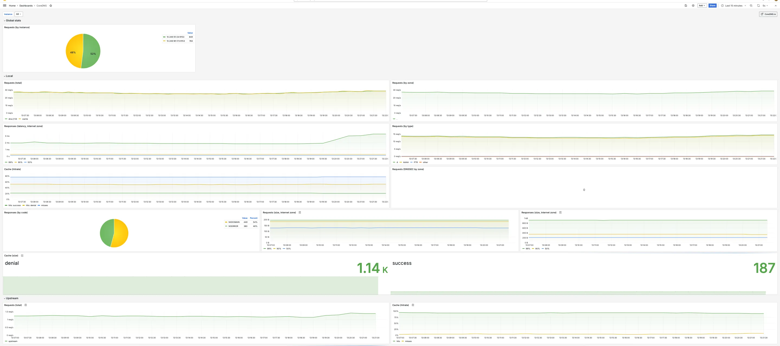Open the CoreDNS.io external link

pyautogui.click(x=768, y=14)
